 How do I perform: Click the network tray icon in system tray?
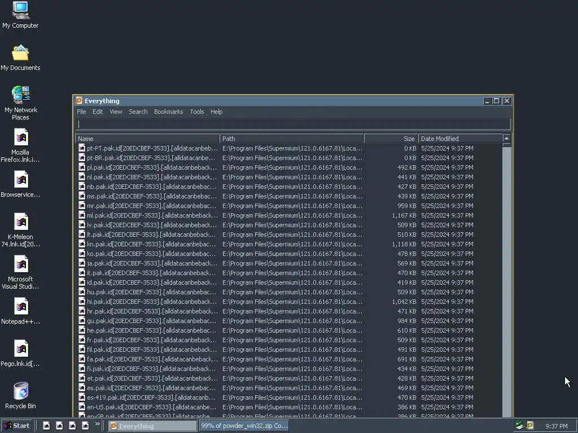coord(520,425)
